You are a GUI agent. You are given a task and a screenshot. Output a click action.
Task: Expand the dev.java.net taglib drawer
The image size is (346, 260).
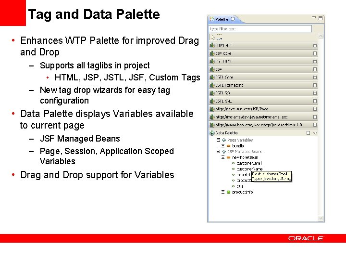[262, 117]
